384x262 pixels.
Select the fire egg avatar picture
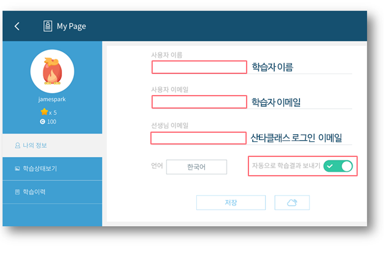(x=52, y=71)
